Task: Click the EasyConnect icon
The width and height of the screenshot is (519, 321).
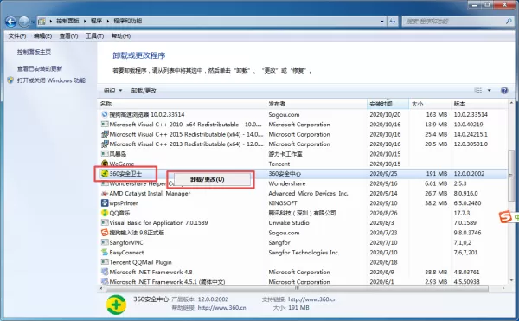Action: click(105, 252)
